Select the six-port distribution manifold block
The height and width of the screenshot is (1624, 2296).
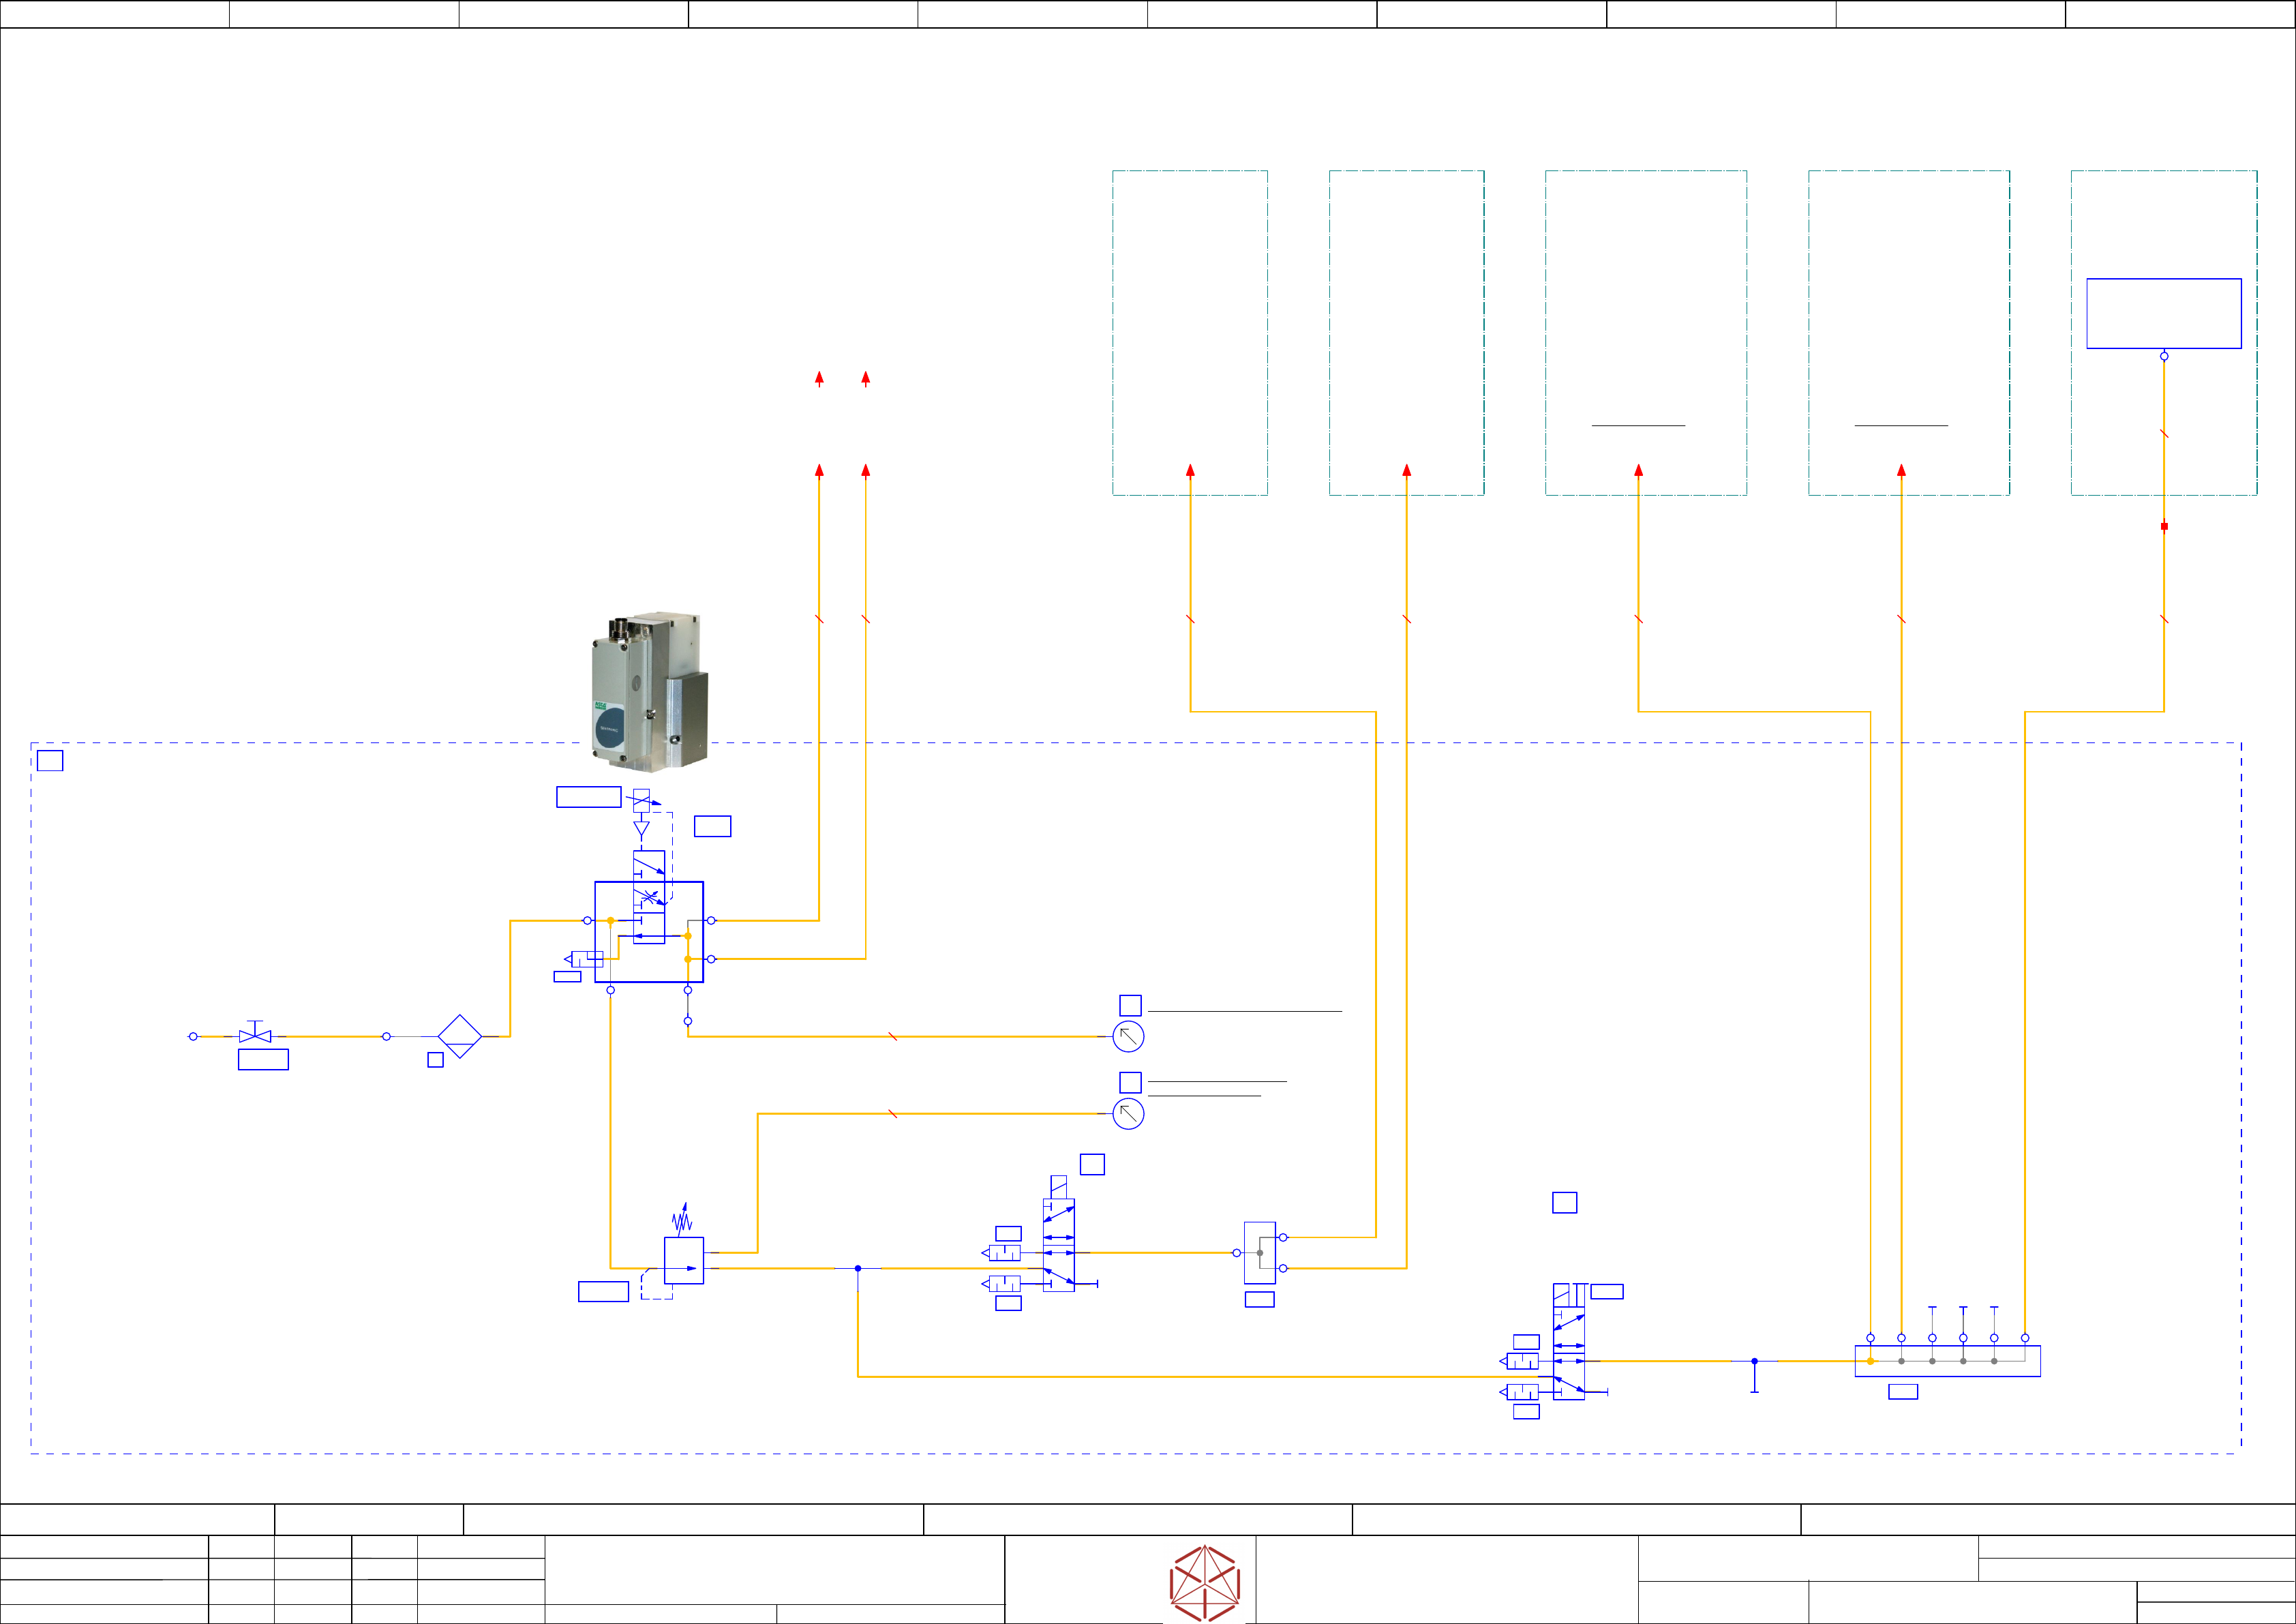point(1947,1361)
